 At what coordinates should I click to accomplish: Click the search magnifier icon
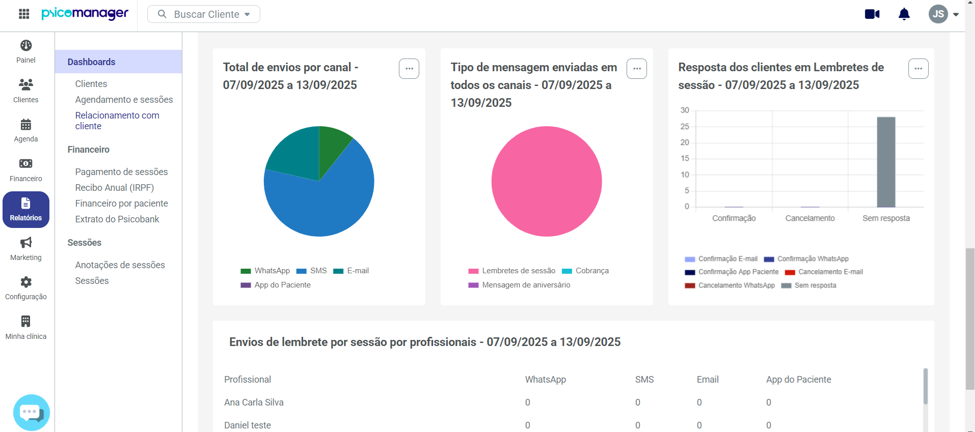pyautogui.click(x=162, y=14)
